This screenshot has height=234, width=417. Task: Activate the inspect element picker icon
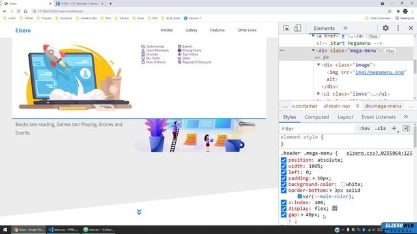click(286, 28)
